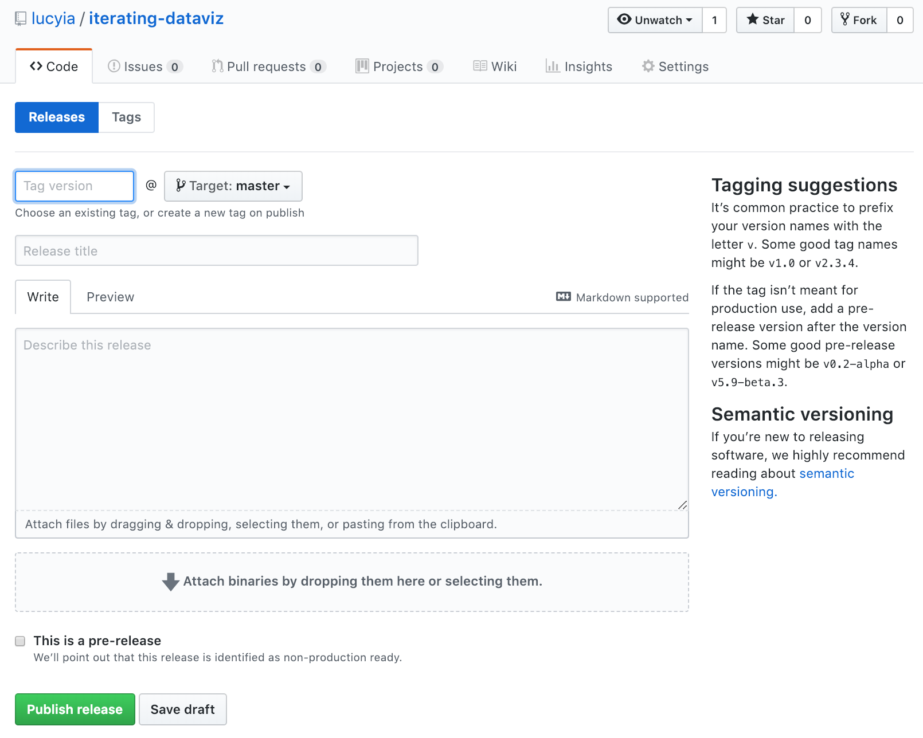Click the Describe this release text area

352,419
